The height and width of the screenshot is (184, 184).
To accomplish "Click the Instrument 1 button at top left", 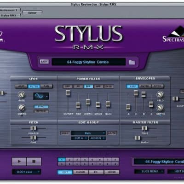I will [x=10, y=10].
